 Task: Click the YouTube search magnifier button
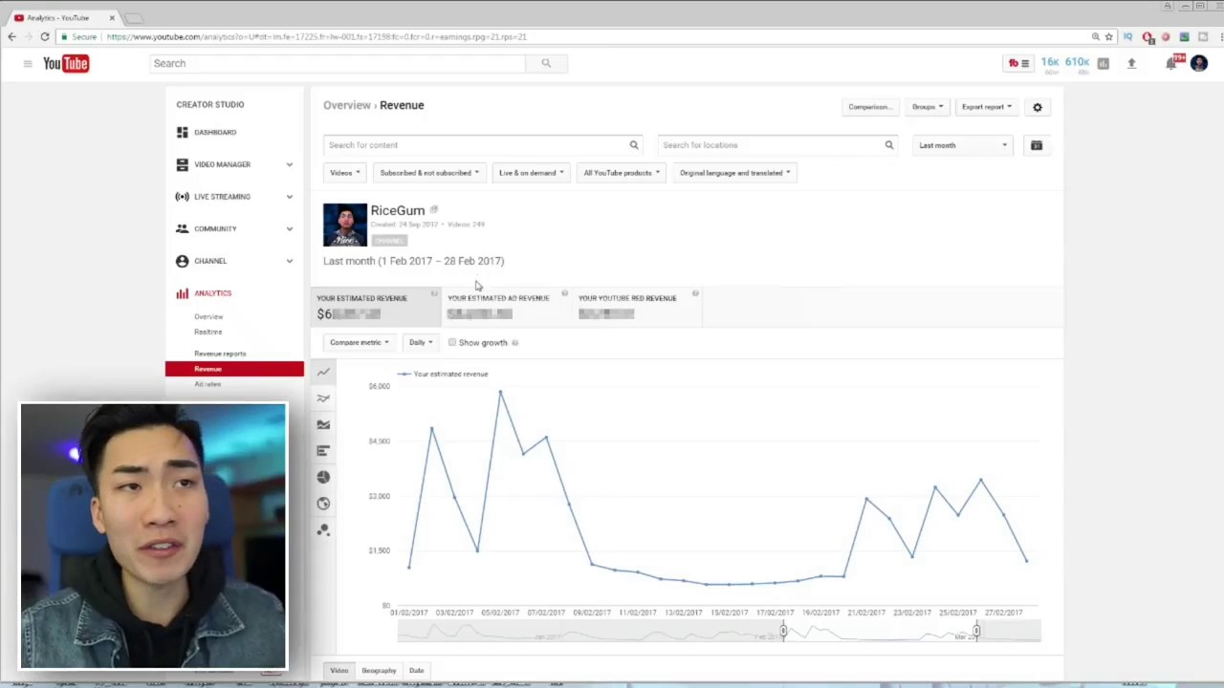[546, 63]
